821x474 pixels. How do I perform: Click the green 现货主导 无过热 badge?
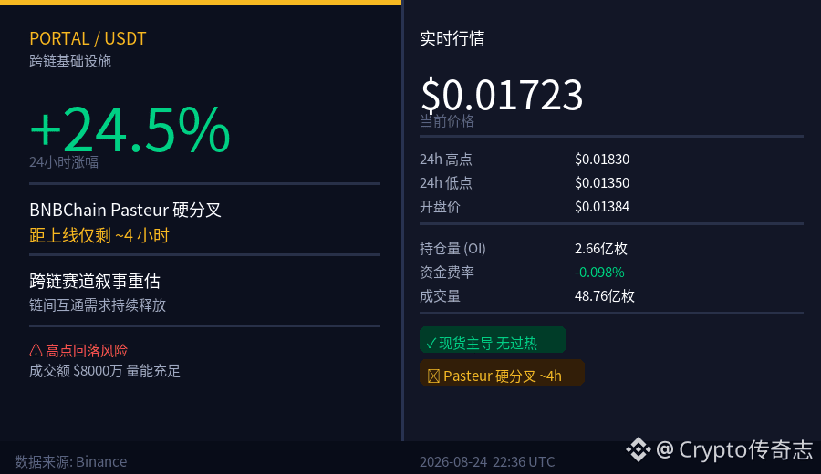click(493, 339)
